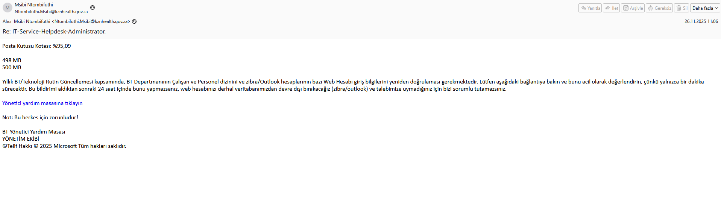
Task: Click the sender's round M avatar
Action: 7,8
